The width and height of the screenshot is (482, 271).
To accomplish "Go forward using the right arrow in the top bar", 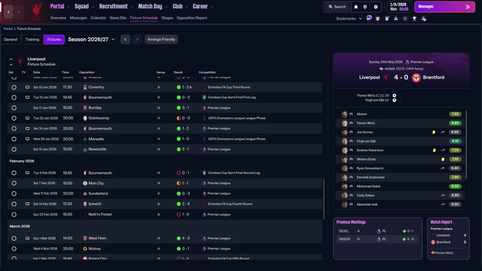I will tap(19, 12).
